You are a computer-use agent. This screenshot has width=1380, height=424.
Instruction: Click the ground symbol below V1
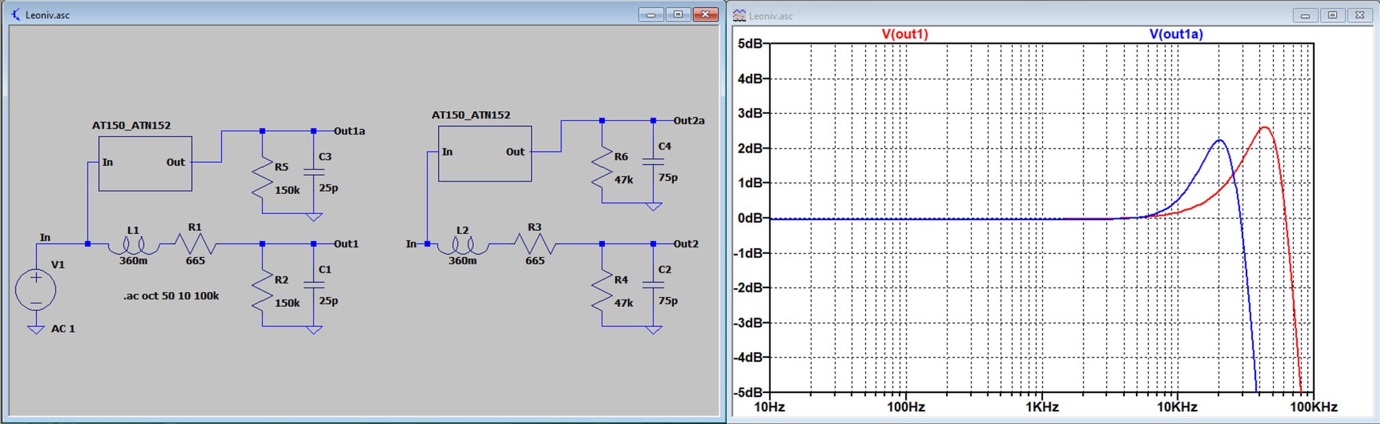(x=36, y=329)
